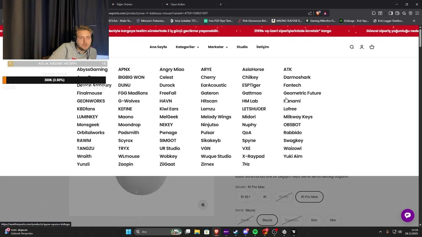Screen dimensions: 422x237
Task: Select the R1 model option
Action: pos(265,197)
